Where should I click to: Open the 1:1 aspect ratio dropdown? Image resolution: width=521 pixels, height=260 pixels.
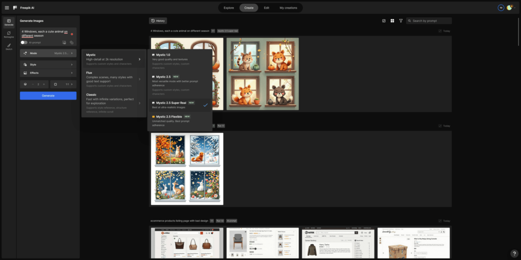pyautogui.click(x=64, y=84)
